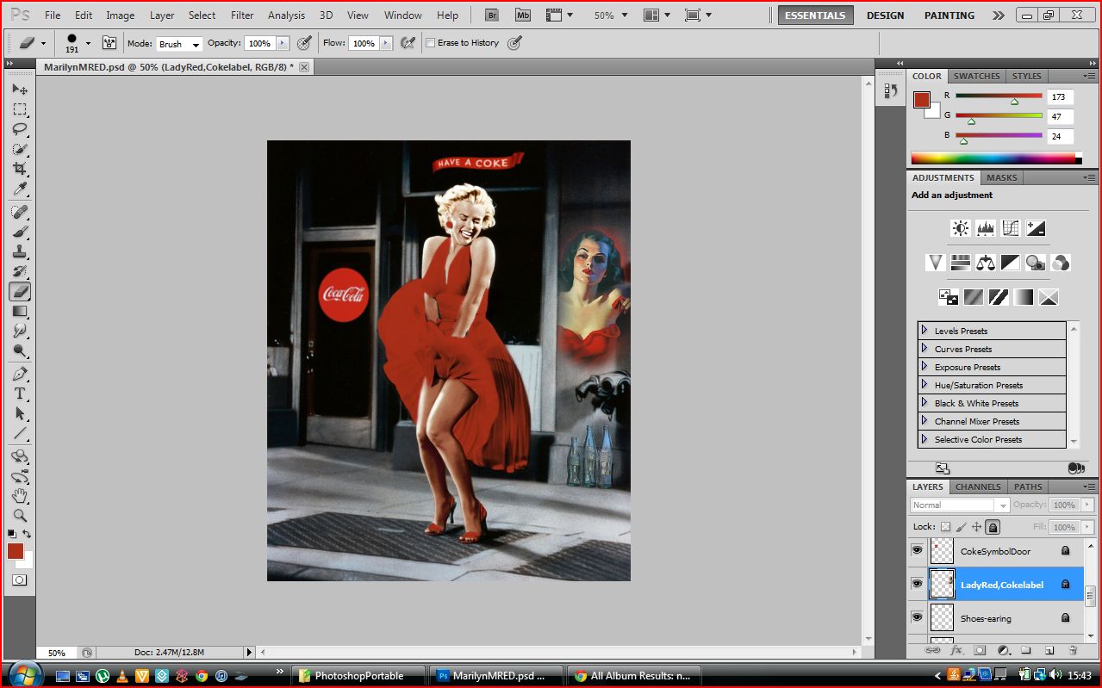Image resolution: width=1102 pixels, height=688 pixels.
Task: Expand the Levels Presets list
Action: point(925,331)
